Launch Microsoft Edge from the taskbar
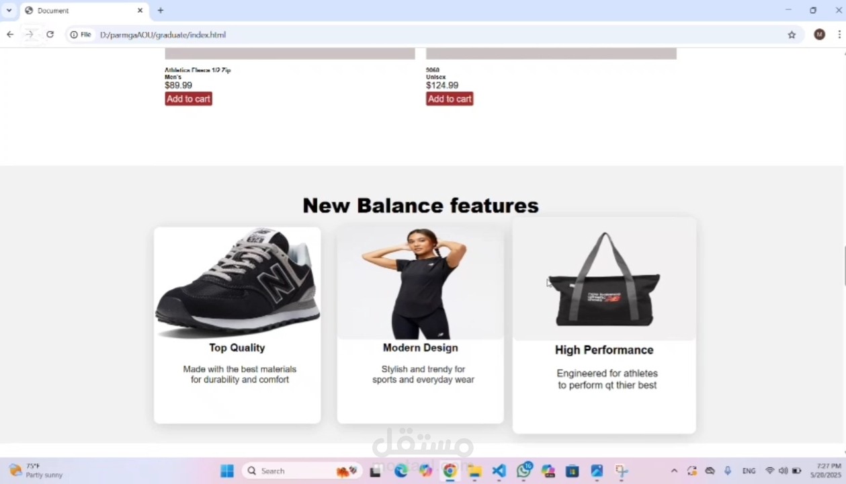 tap(400, 471)
